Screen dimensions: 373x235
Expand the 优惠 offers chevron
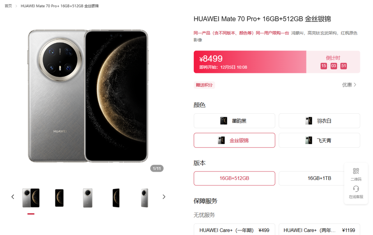click(355, 85)
